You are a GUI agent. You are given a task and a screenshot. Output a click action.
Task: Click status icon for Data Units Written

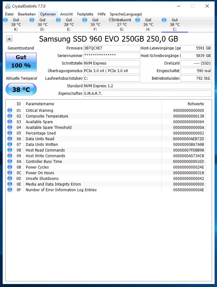[x=10, y=144]
